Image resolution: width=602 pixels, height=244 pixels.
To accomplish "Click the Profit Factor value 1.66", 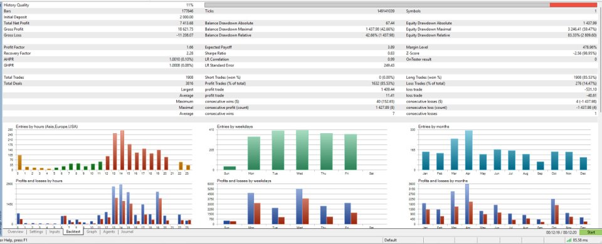I will [190, 47].
